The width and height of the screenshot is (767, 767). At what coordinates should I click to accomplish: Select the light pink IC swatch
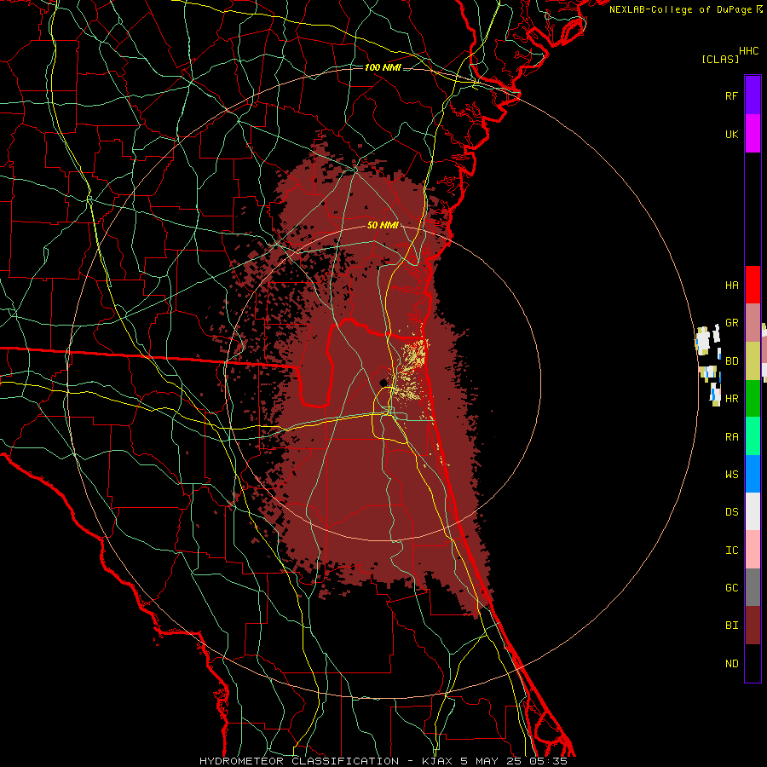(x=753, y=550)
